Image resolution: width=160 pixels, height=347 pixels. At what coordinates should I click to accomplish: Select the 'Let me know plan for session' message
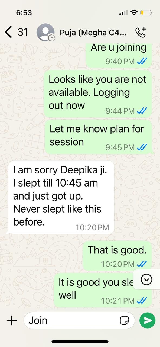coord(98,137)
